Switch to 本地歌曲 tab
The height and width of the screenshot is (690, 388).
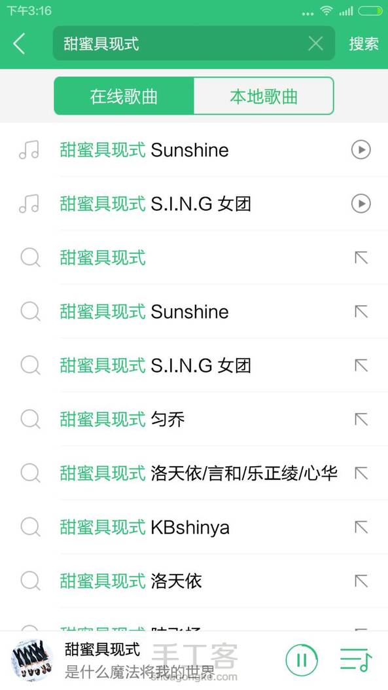264,96
